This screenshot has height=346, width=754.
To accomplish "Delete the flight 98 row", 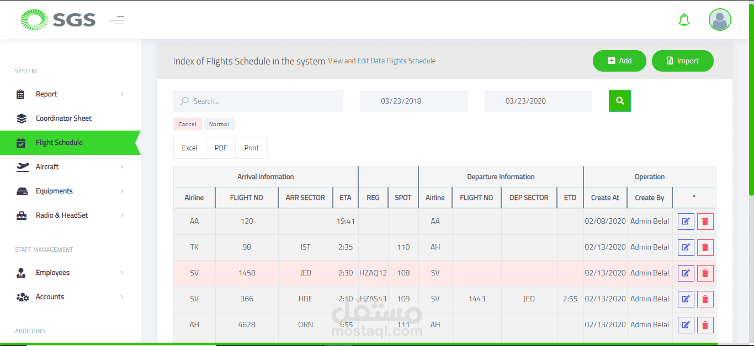I will coord(705,247).
